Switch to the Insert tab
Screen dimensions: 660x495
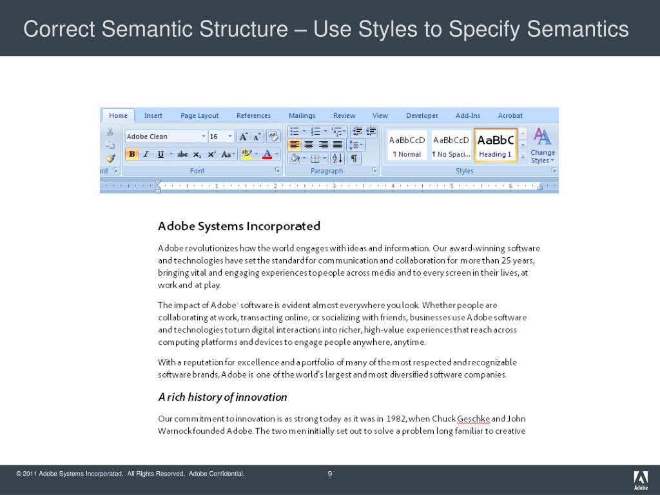pos(153,115)
